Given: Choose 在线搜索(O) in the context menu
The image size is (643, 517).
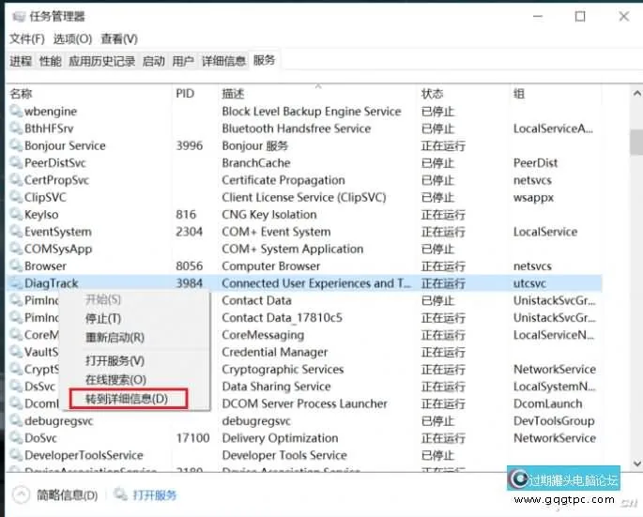Looking at the screenshot, I should [x=115, y=380].
